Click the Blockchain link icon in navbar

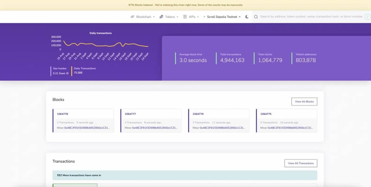[132, 17]
